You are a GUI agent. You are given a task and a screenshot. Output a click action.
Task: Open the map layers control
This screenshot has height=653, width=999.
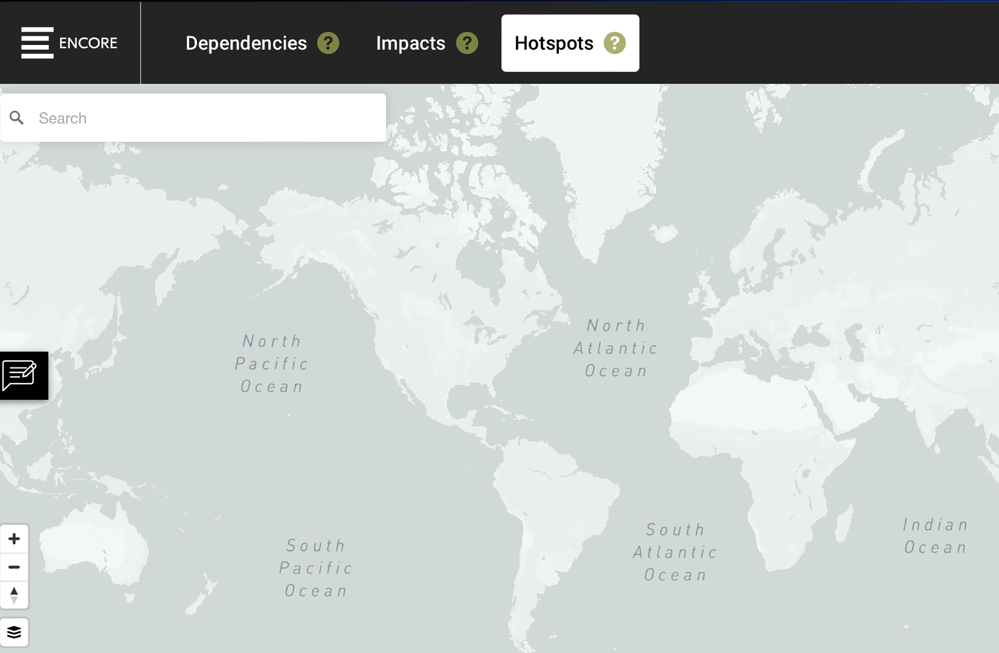14,632
